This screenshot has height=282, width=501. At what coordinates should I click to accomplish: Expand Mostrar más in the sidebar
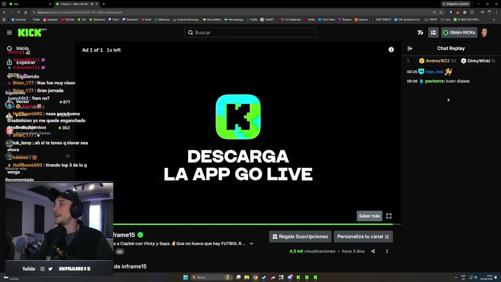[16, 168]
